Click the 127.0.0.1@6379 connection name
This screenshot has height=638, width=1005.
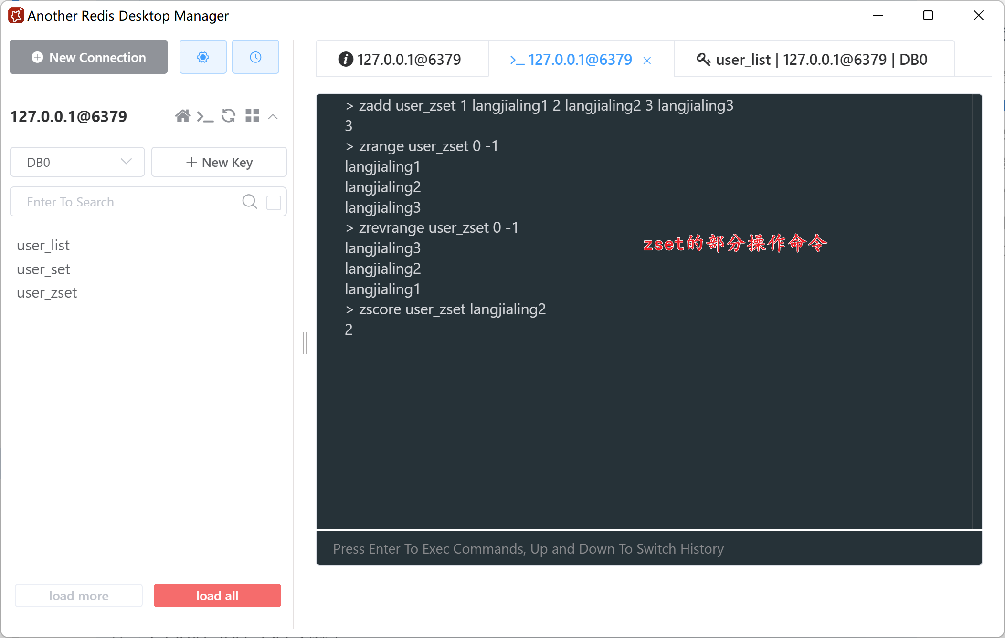69,116
